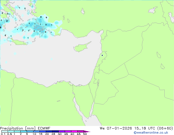Click the legend label 45
This screenshot has height=135, width=174.
tap(78, 134)
